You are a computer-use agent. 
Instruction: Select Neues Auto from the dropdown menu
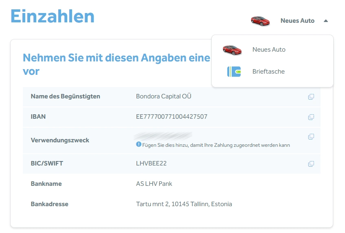(x=269, y=50)
